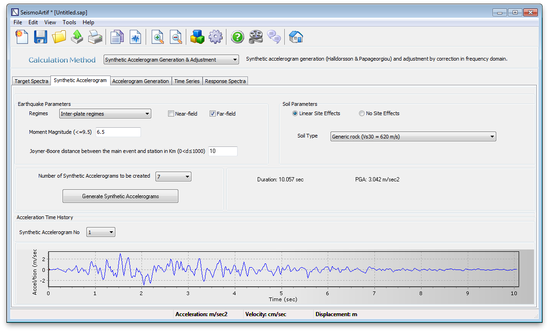Screen dimensions: 549x332
Task: Close the SeismoArtif window
Action: (x=530, y=13)
